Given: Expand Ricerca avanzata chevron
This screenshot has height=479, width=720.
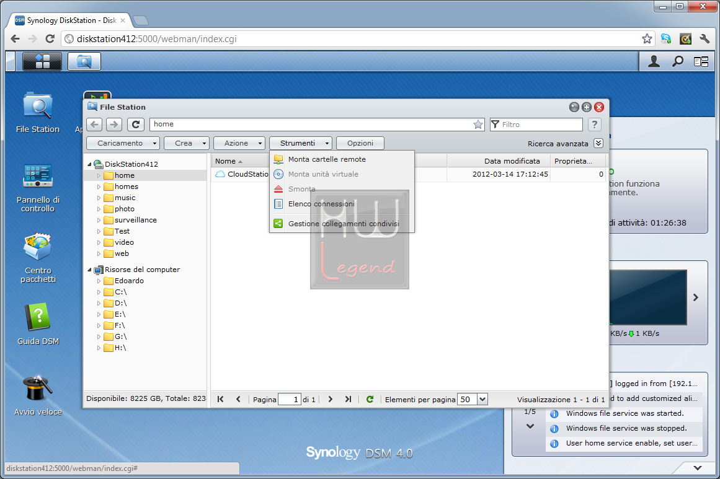Looking at the screenshot, I should 598,143.
